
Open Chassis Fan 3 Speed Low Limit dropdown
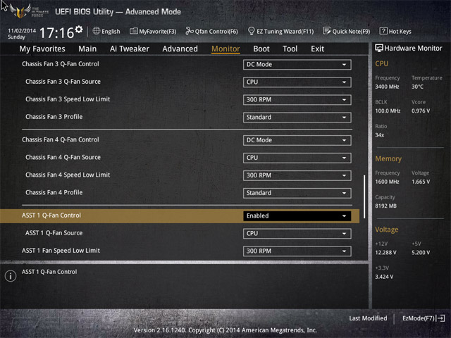pos(297,100)
